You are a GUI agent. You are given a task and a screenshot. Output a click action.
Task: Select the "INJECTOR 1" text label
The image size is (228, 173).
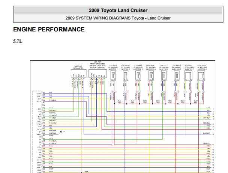tap(113, 69)
